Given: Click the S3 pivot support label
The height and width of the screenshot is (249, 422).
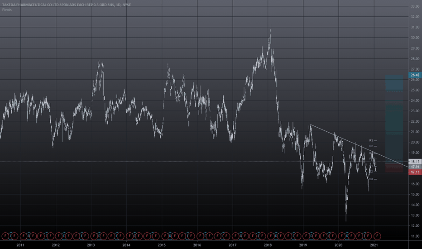Looking at the screenshot, I should [x=371, y=179].
